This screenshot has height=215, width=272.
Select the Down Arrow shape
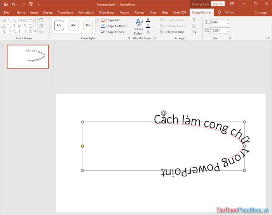click(25, 26)
